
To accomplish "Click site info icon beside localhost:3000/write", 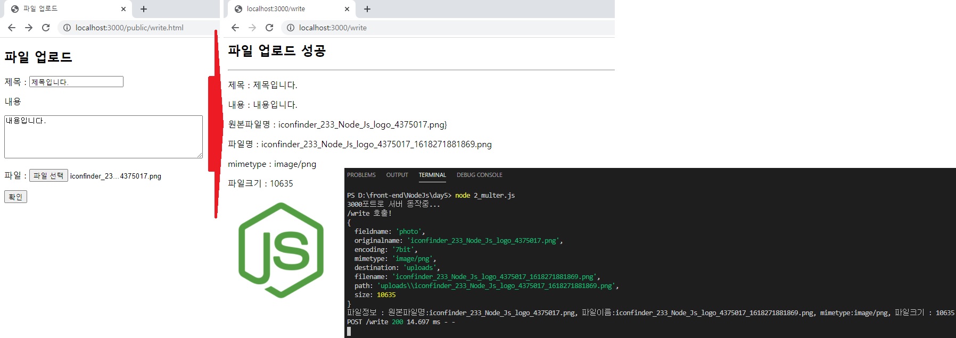I will 291,28.
